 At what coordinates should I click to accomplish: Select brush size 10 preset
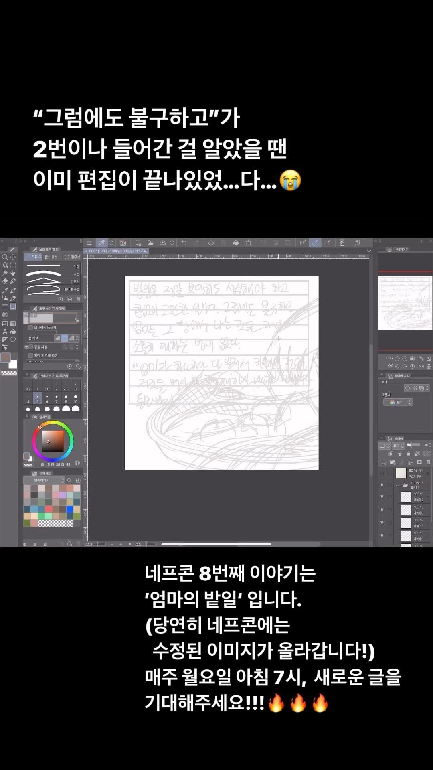pyautogui.click(x=75, y=399)
